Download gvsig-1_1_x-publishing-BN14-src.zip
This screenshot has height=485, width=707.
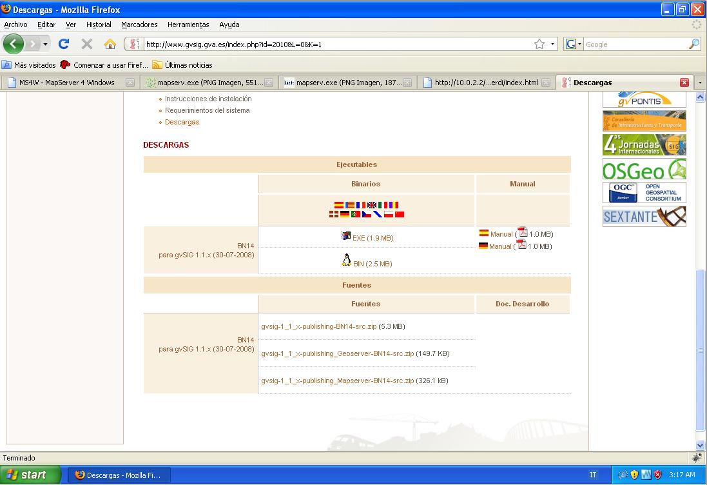pyautogui.click(x=319, y=326)
